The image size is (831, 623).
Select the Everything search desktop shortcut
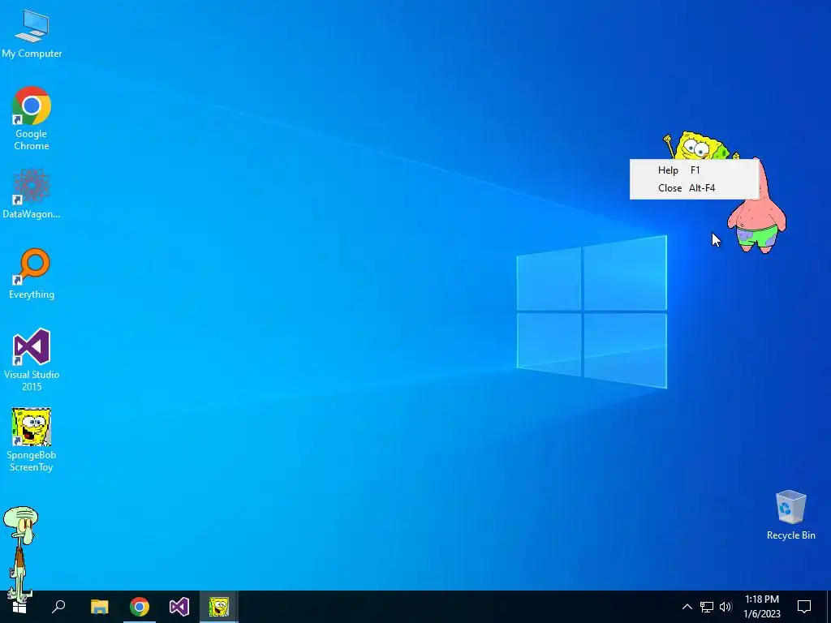pos(32,274)
